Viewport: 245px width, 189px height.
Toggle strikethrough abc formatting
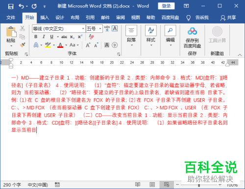point(64,37)
